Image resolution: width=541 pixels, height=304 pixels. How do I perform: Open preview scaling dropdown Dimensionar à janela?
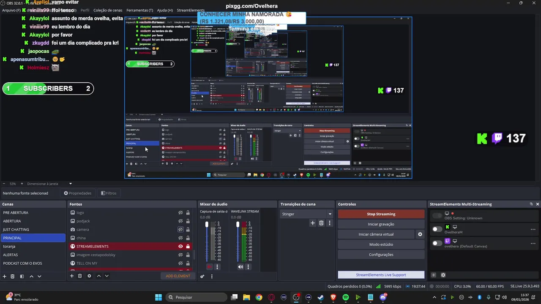click(49, 184)
